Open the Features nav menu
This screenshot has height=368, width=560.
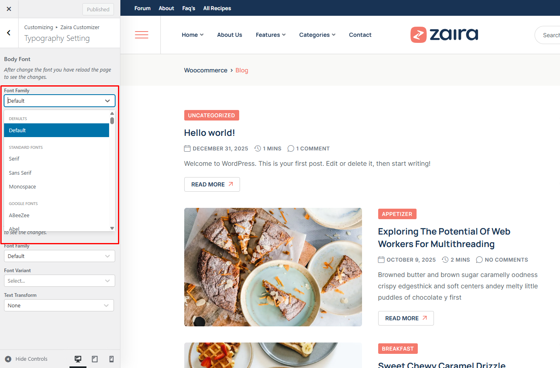pyautogui.click(x=271, y=35)
